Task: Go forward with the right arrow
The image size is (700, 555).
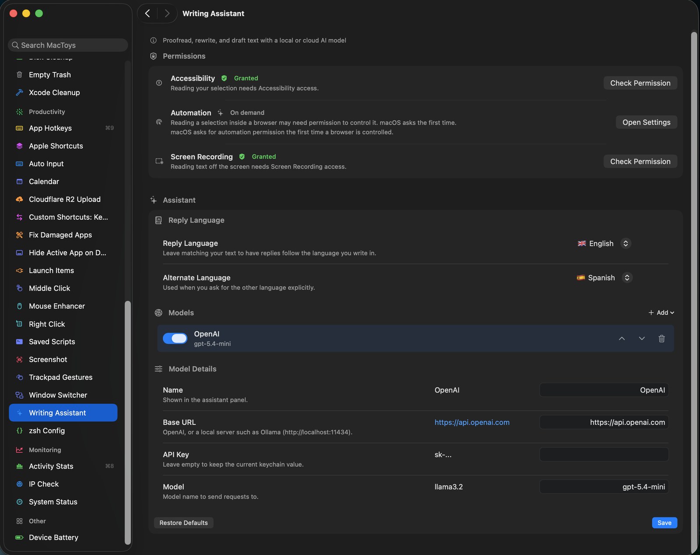Action: point(167,14)
